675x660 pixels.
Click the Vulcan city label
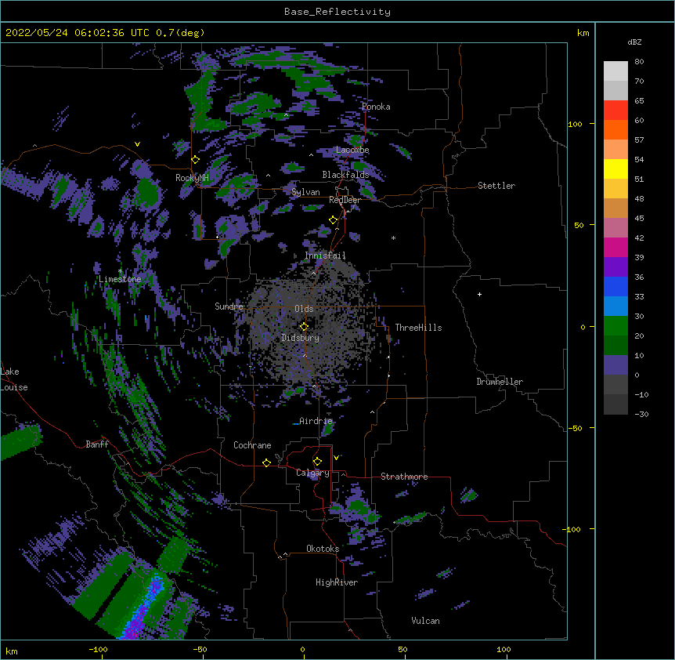tap(425, 621)
